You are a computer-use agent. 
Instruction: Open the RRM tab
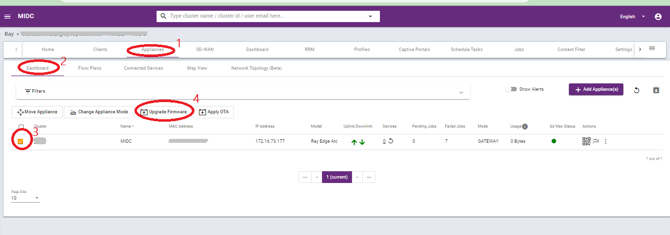point(309,50)
